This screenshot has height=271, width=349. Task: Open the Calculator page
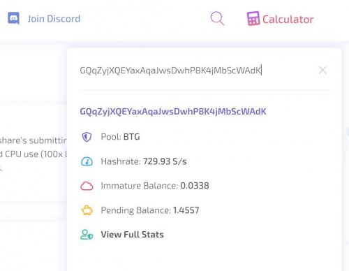tap(288, 20)
